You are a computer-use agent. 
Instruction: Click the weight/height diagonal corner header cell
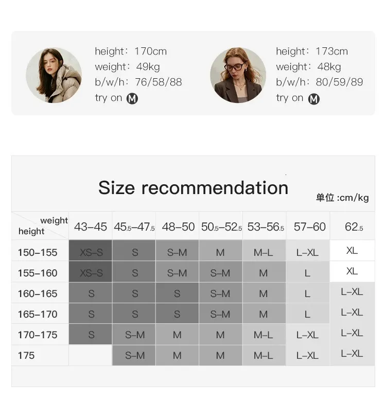pyautogui.click(x=40, y=226)
